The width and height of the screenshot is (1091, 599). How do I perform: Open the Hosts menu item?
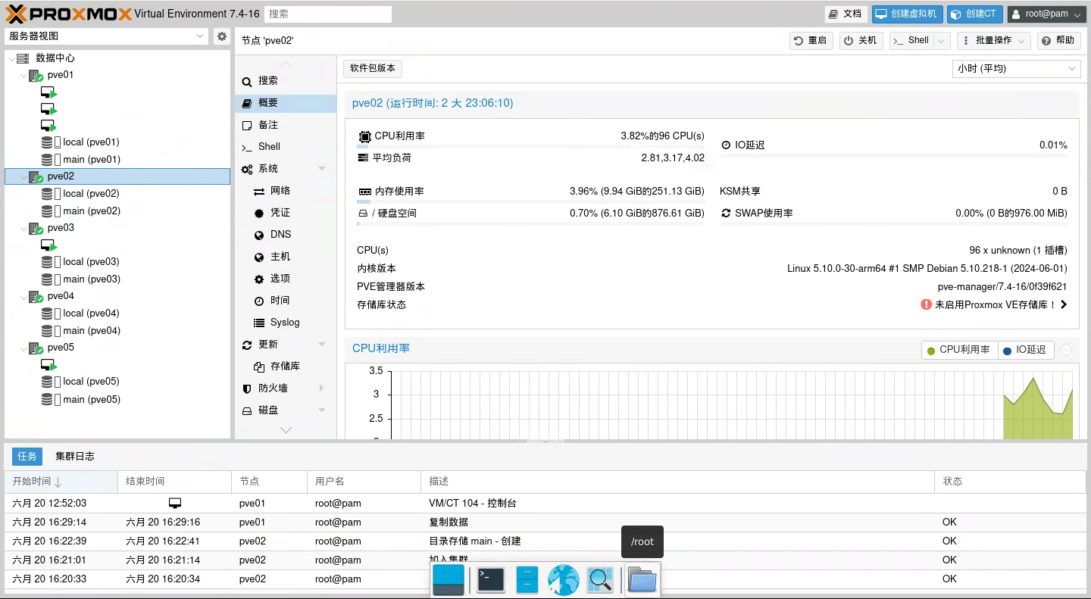click(286, 257)
